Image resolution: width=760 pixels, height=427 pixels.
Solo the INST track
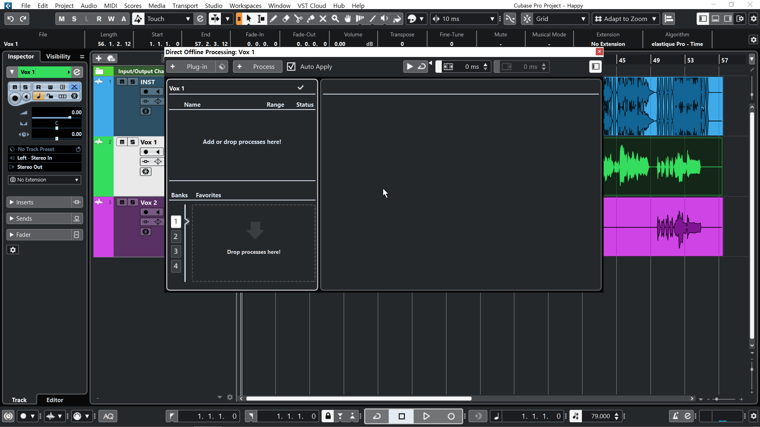pos(133,82)
